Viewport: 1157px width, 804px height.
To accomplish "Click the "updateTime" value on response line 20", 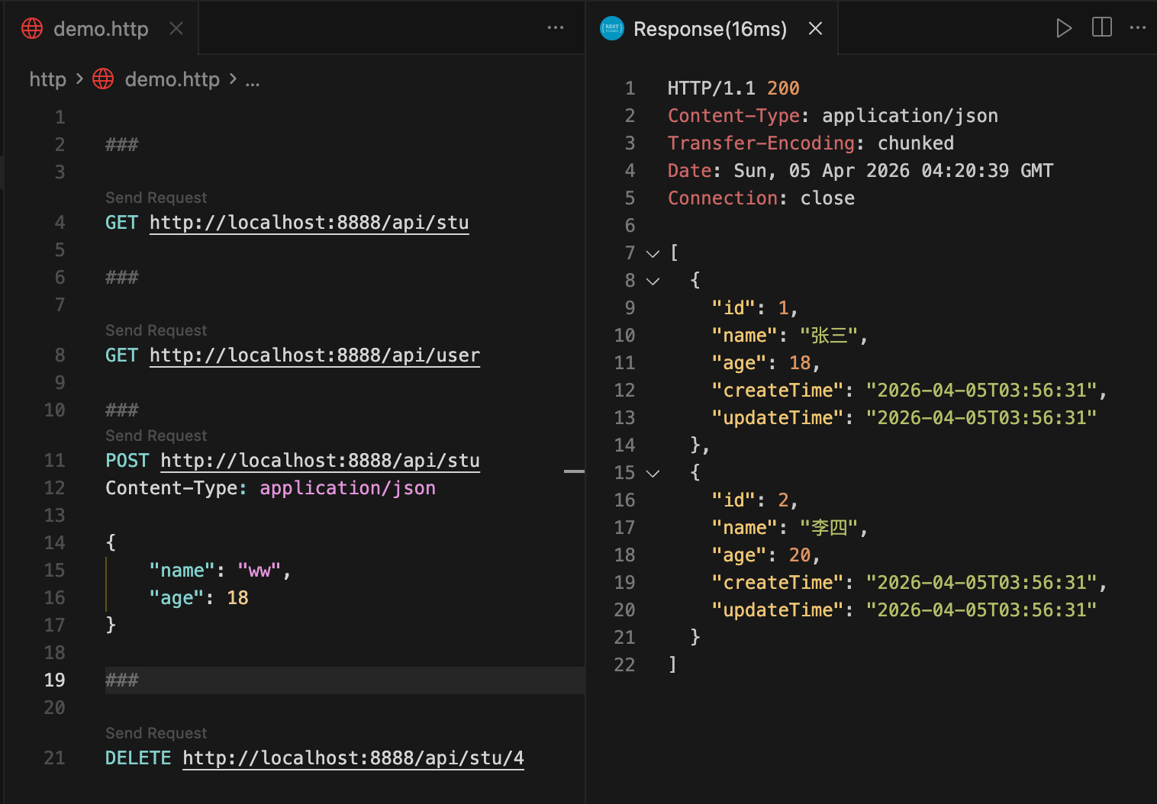I will (x=981, y=610).
